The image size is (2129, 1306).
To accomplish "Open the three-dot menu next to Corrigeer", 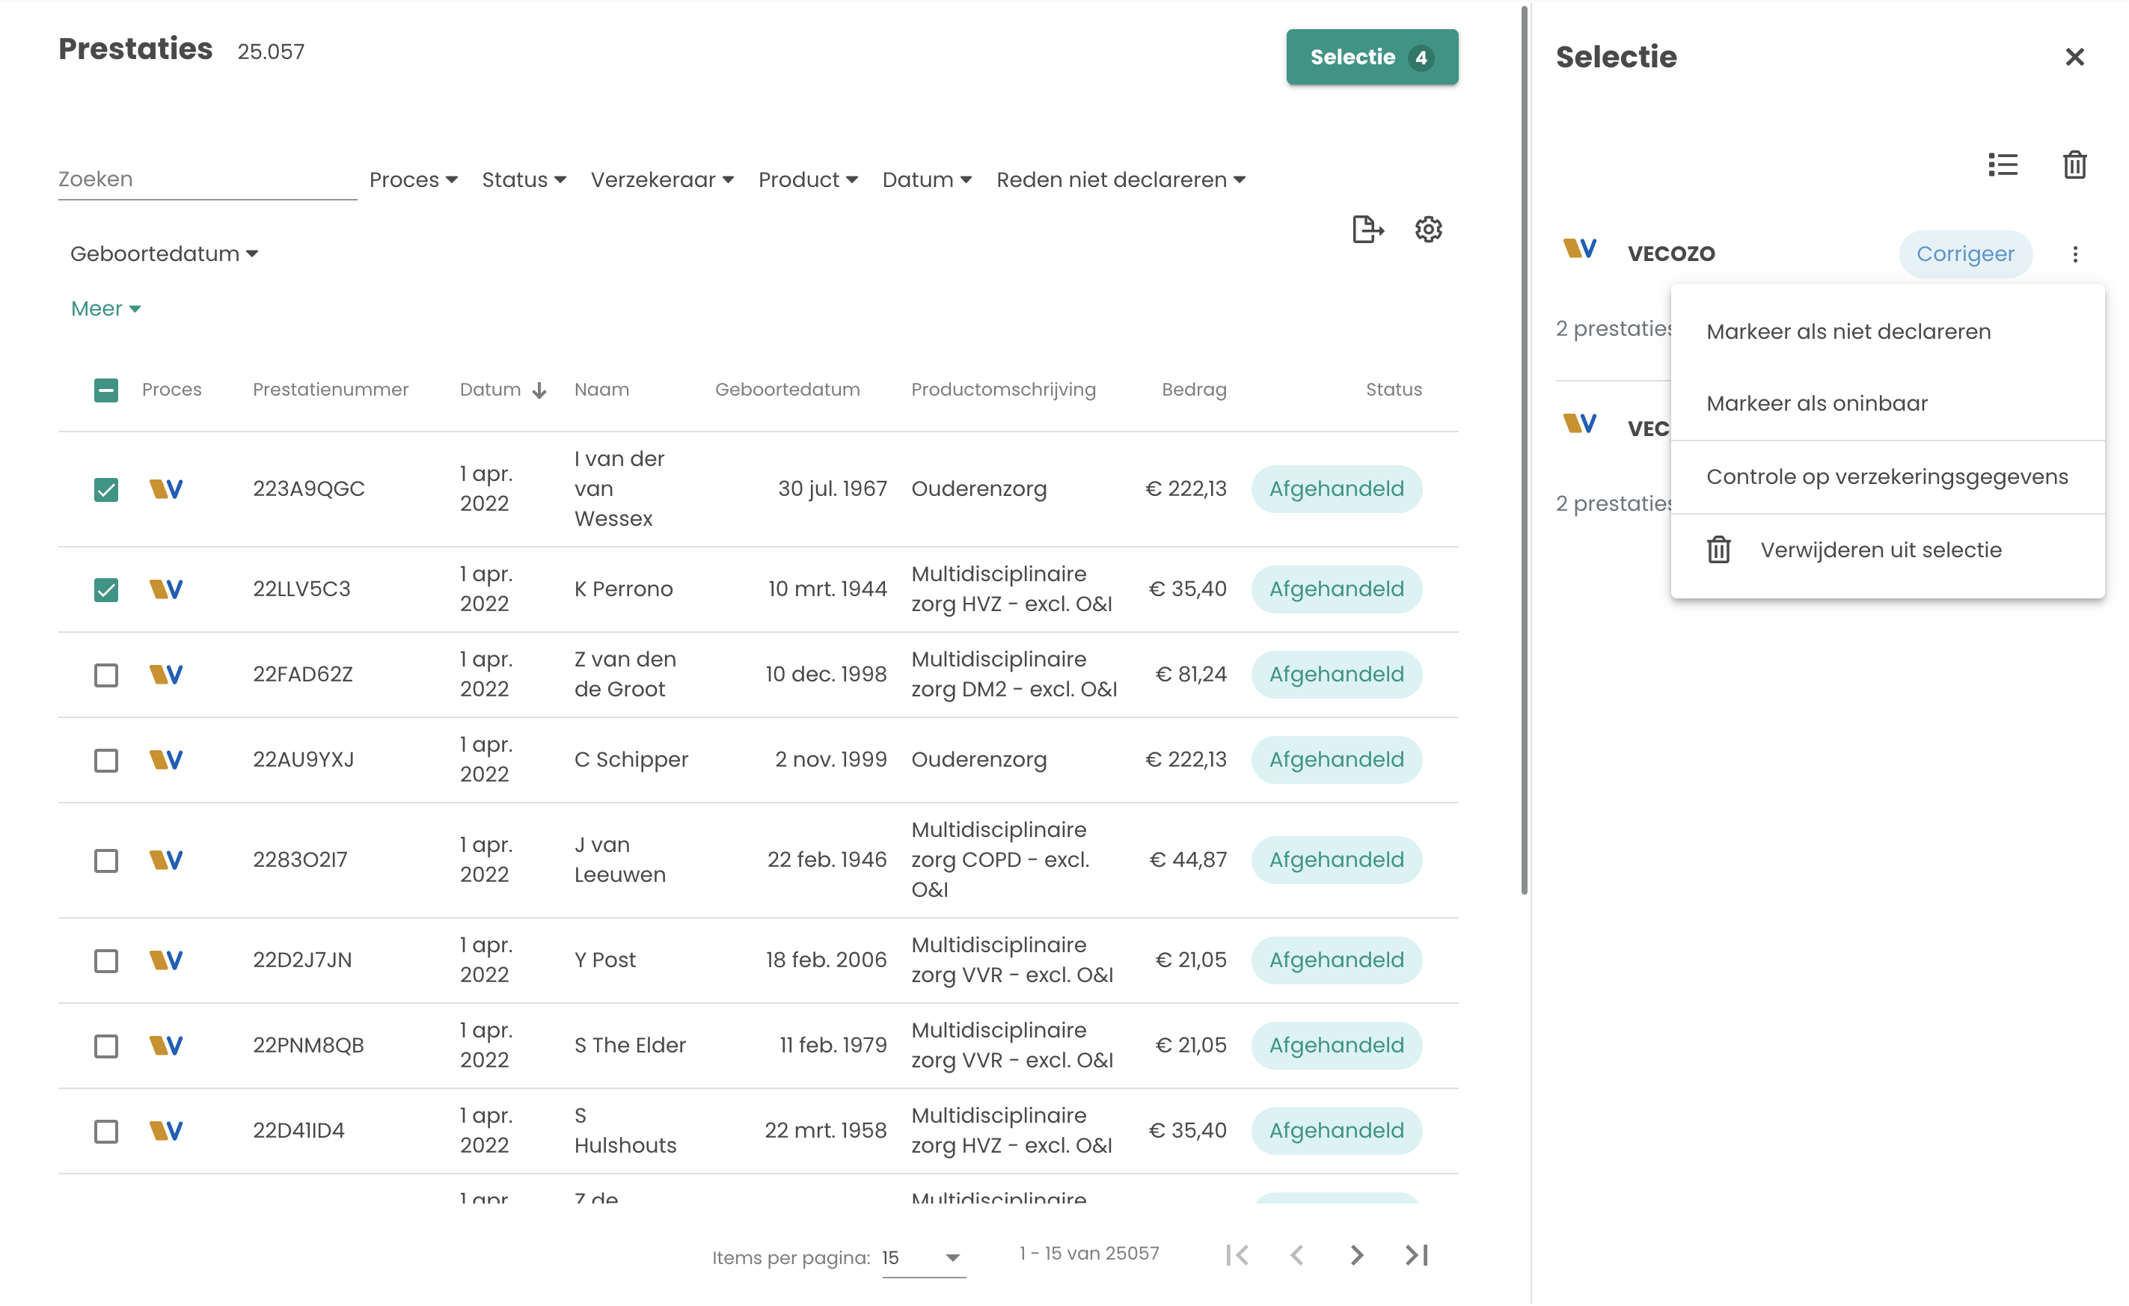I will tap(2074, 254).
